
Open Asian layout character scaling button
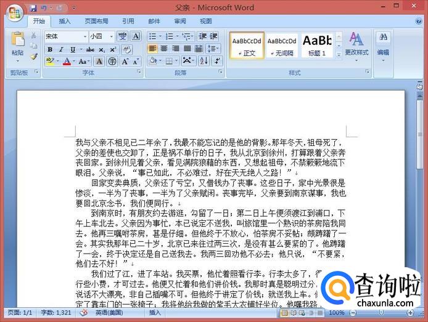(187, 60)
